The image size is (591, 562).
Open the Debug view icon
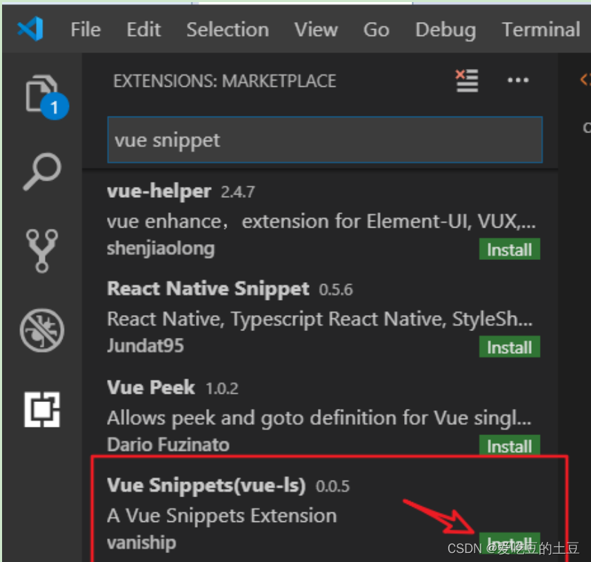click(x=41, y=330)
